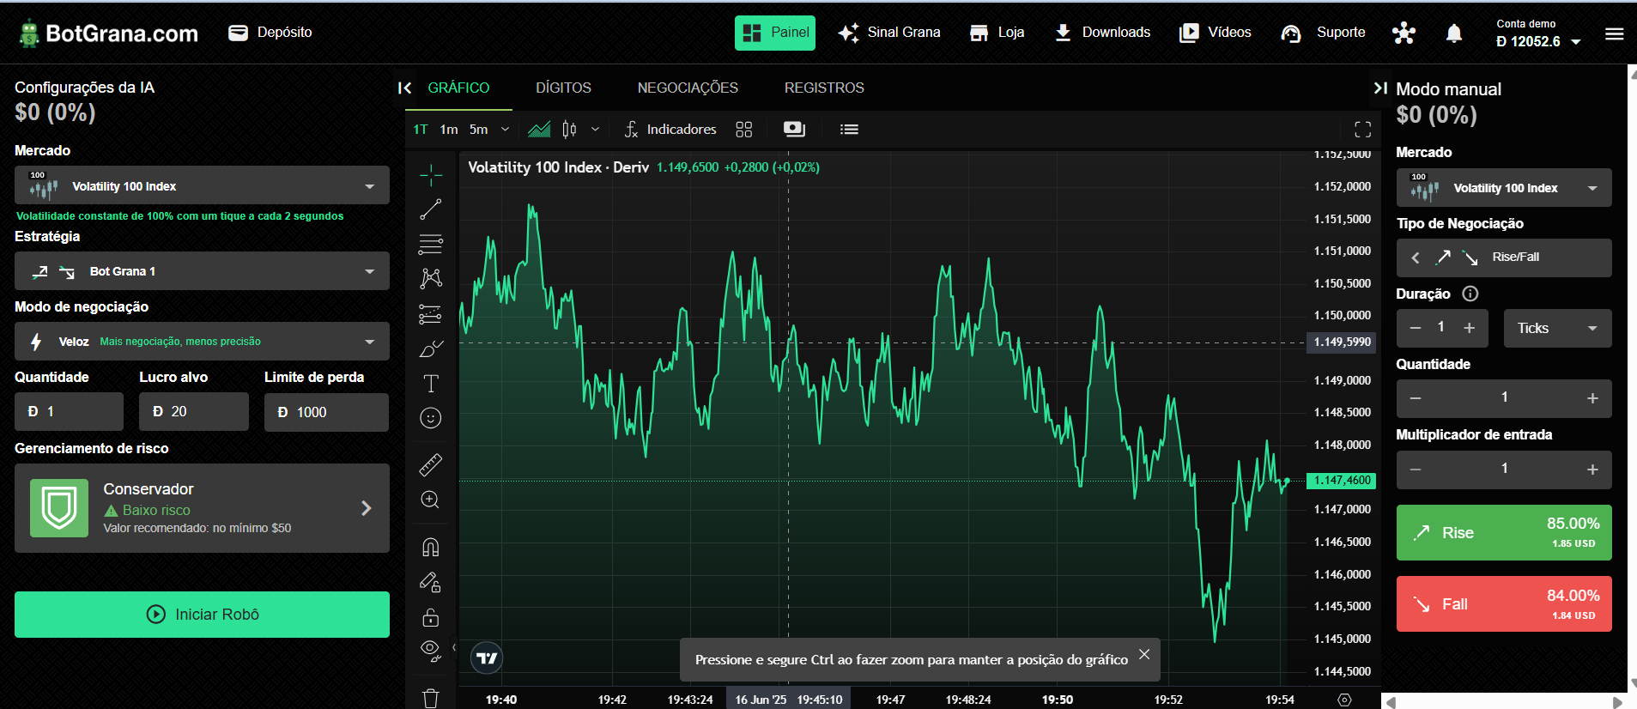Collapse the left AI settings panel

pos(404,88)
